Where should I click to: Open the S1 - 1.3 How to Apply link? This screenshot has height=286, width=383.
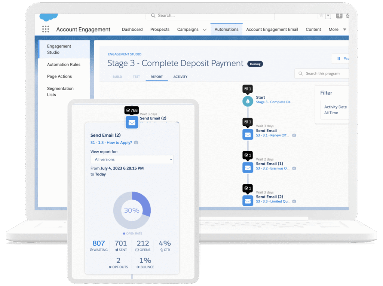111,143
